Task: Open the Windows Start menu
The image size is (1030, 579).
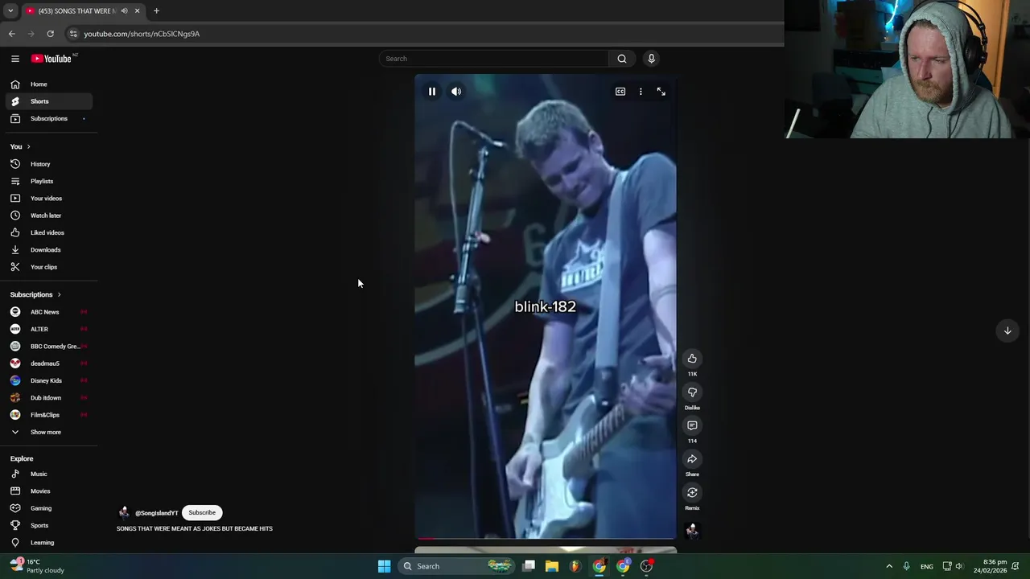Action: click(385, 566)
